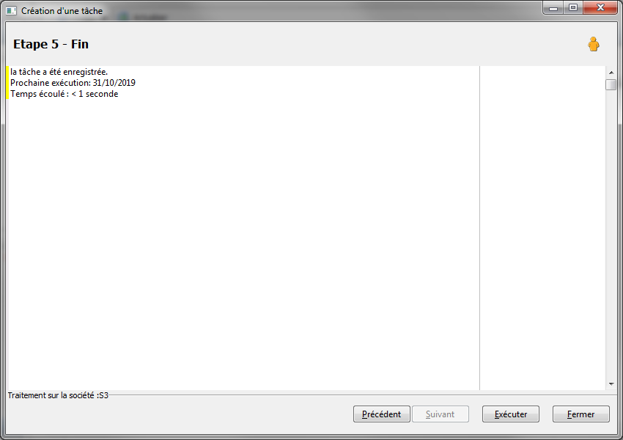Screen dimensions: 623x440
Task: Click the scrollbar up arrow
Action: pos(611,73)
